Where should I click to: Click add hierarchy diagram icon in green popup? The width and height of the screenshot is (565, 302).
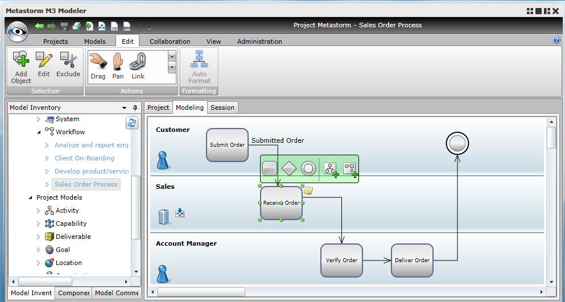[x=331, y=169]
